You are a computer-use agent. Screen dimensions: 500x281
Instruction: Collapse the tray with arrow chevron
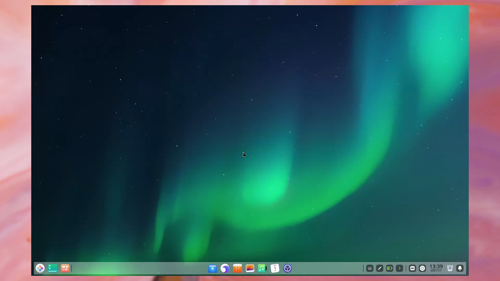pyautogui.click(x=399, y=268)
